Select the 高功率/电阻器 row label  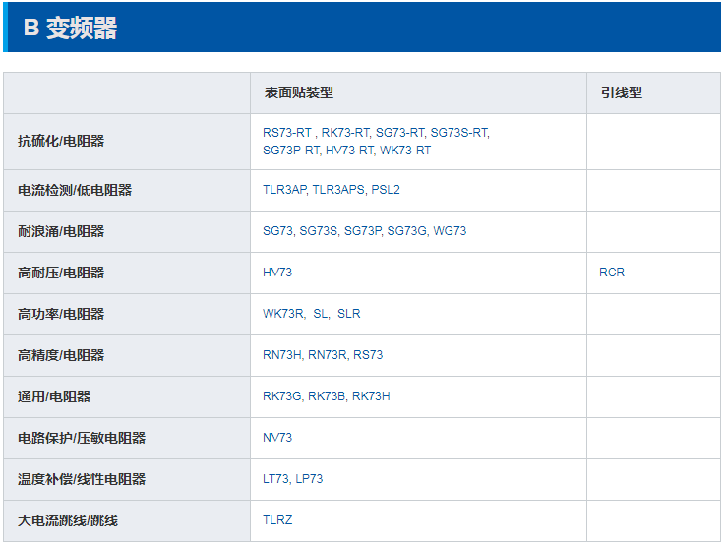pos(61,314)
